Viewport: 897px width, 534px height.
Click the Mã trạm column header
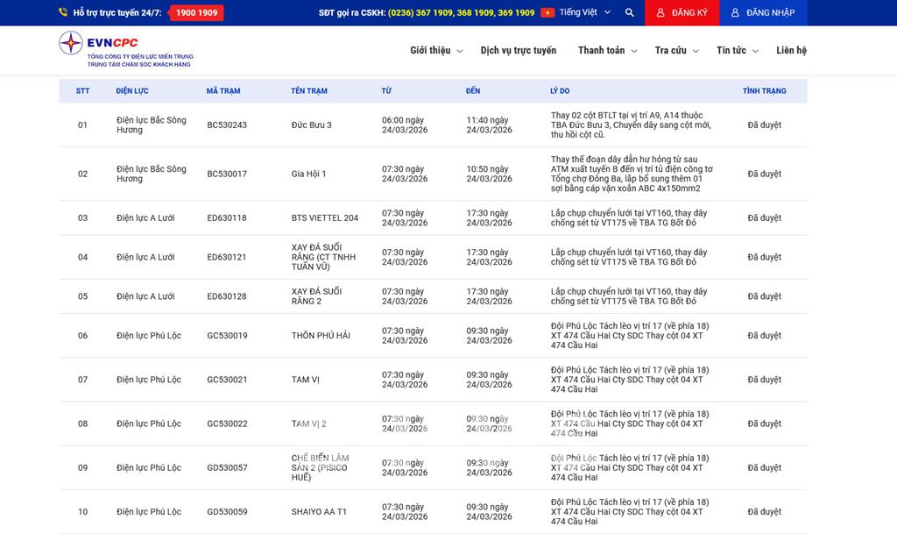(x=223, y=91)
